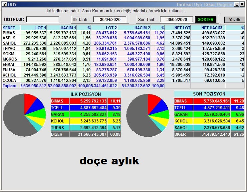Click red BIMAS swatch in SON POZISYON
This screenshot has height=192, width=247.
(x=183, y=101)
